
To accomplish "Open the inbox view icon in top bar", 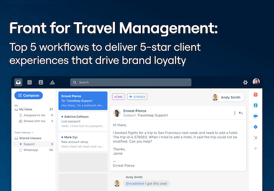I will tap(18, 82).
